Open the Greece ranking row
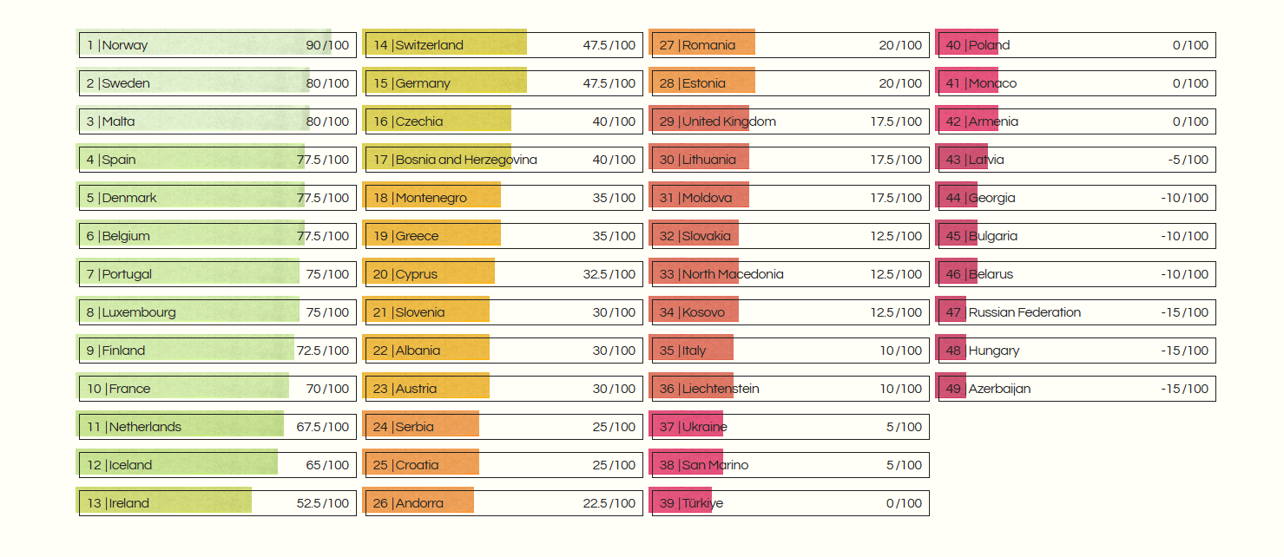This screenshot has width=1284, height=557. coord(504,236)
